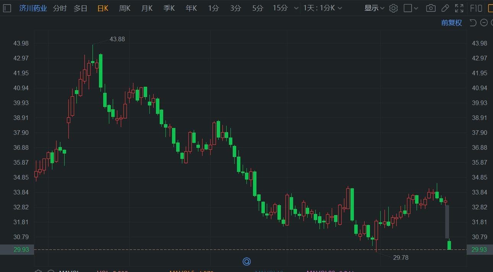
Task: Activate the pencil drawing tool
Action: coord(445,8)
